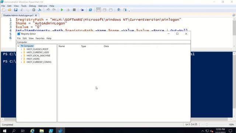Expand HKEY_CLASSES_ROOT in registry tree

tap(21, 49)
